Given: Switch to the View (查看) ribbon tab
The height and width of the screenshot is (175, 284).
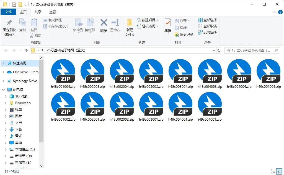Looking at the screenshot, I should [x=53, y=12].
